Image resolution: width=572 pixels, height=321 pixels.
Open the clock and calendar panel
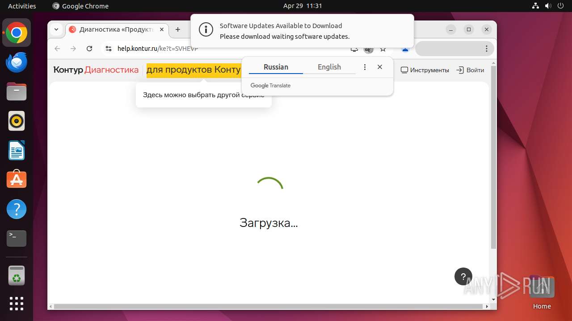303,6
